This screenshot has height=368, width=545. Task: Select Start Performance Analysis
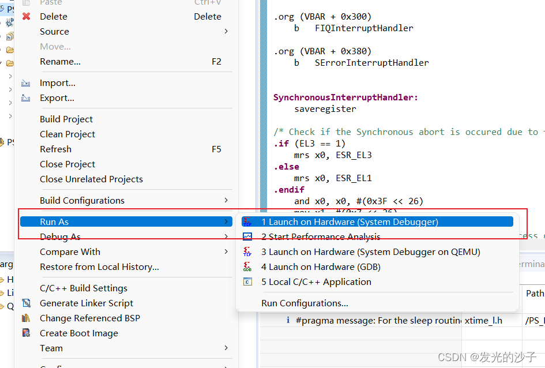(x=378, y=236)
